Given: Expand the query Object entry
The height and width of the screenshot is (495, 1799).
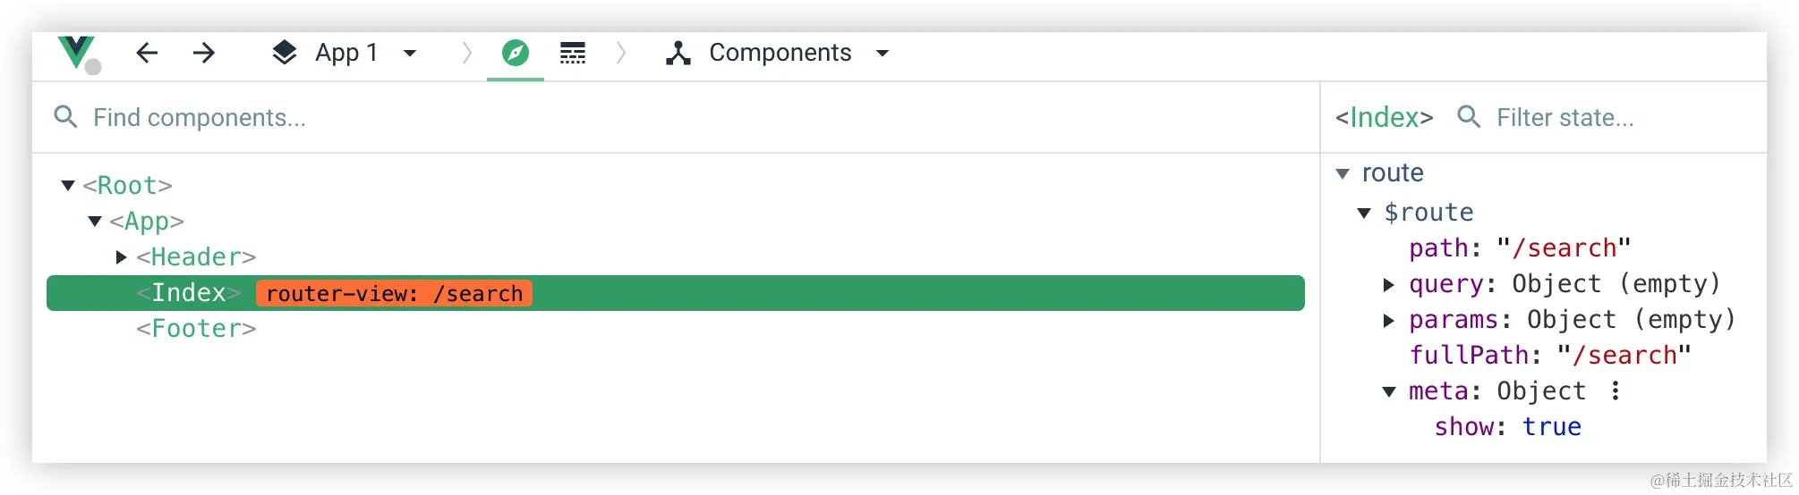Looking at the screenshot, I should [1389, 284].
